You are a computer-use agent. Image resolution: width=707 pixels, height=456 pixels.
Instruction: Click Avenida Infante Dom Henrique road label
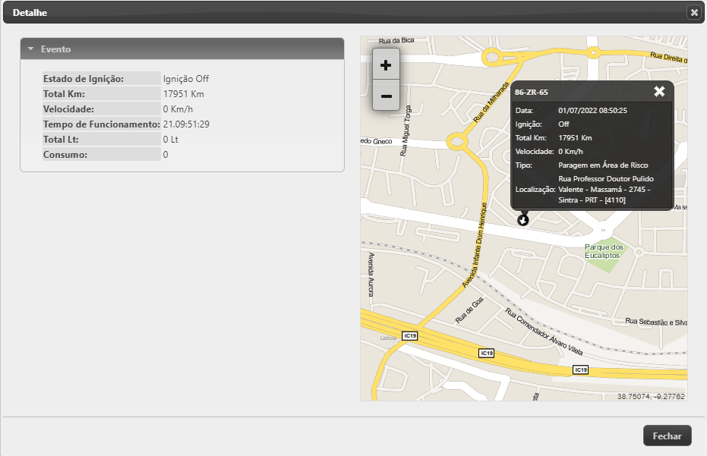(x=475, y=245)
